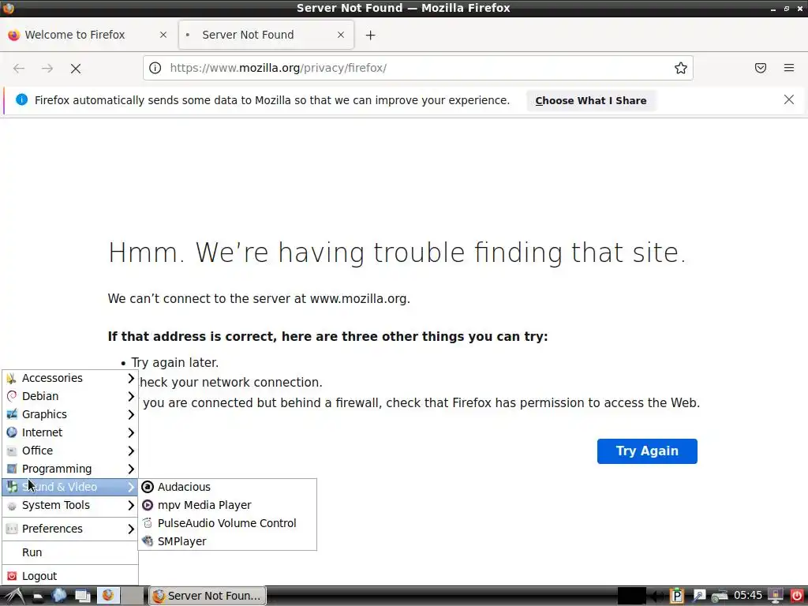The image size is (808, 606).
Task: Expand Graphics submenu arrow
Action: [131, 414]
